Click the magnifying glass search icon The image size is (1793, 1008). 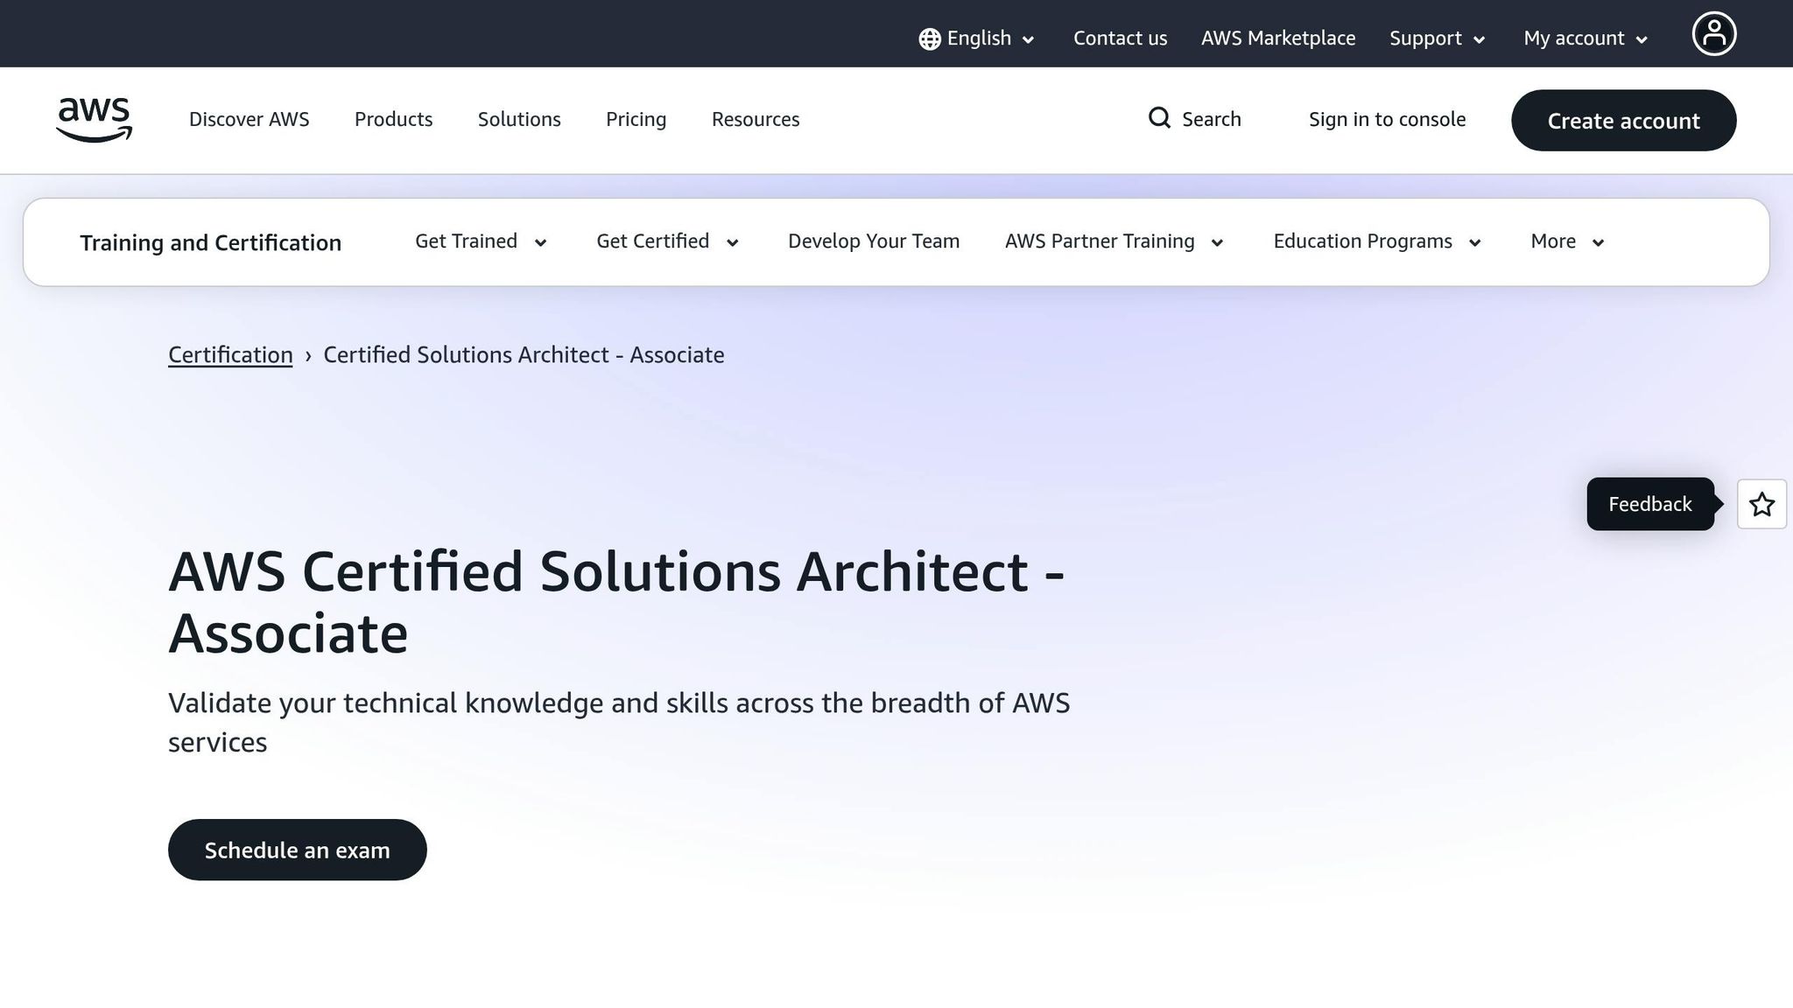click(x=1159, y=118)
